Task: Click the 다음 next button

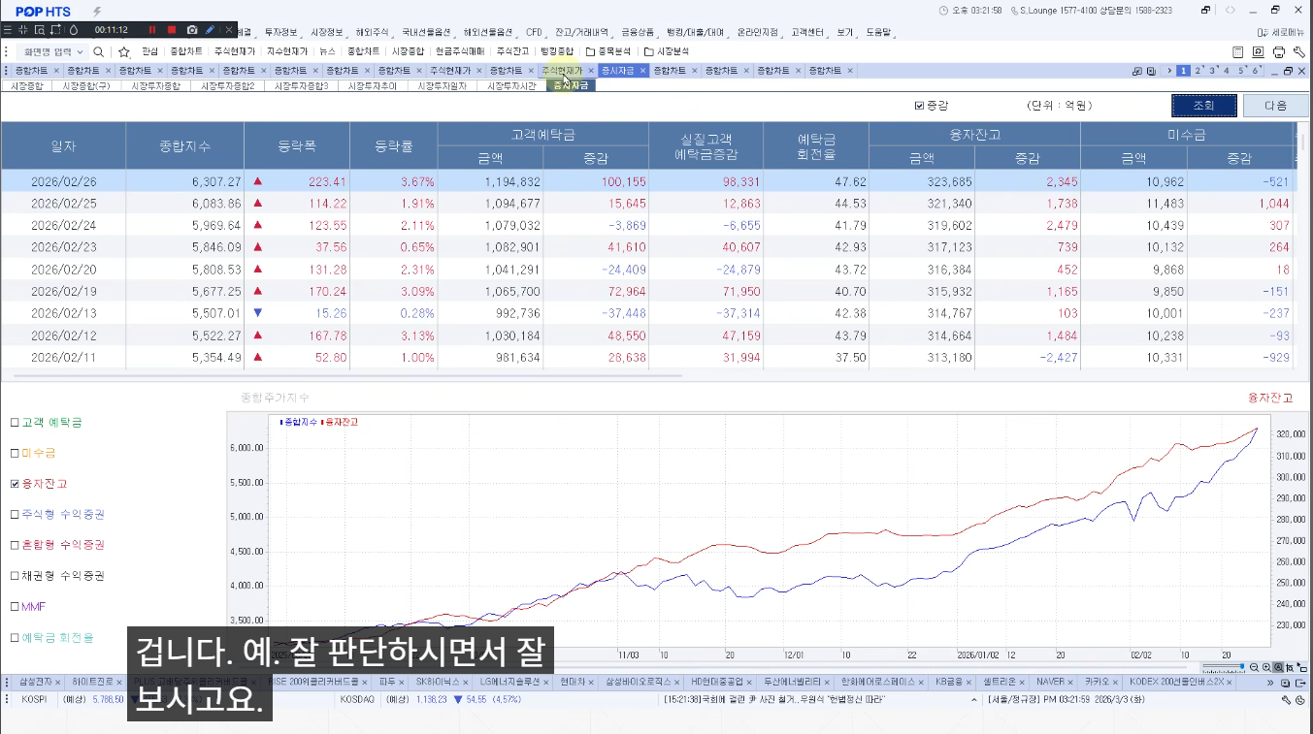Action: click(1276, 106)
